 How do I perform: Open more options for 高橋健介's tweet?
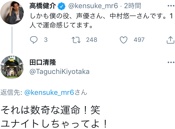point(171,6)
